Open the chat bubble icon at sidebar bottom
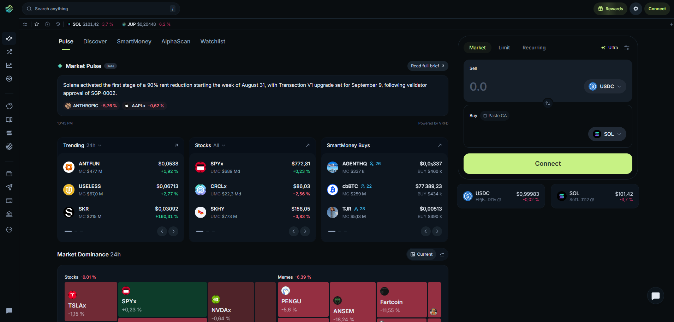The width and height of the screenshot is (674, 322). coord(9,311)
